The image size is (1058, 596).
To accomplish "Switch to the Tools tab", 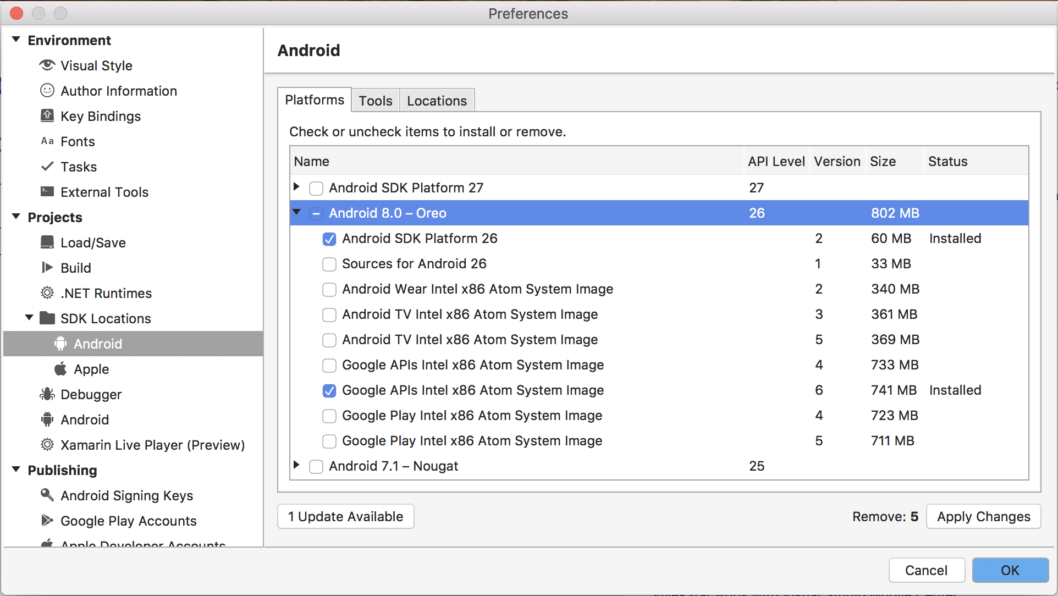I will point(376,101).
